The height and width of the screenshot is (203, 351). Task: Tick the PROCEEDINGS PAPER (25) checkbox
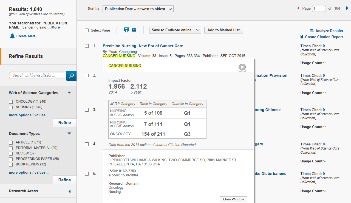[x=11, y=159]
